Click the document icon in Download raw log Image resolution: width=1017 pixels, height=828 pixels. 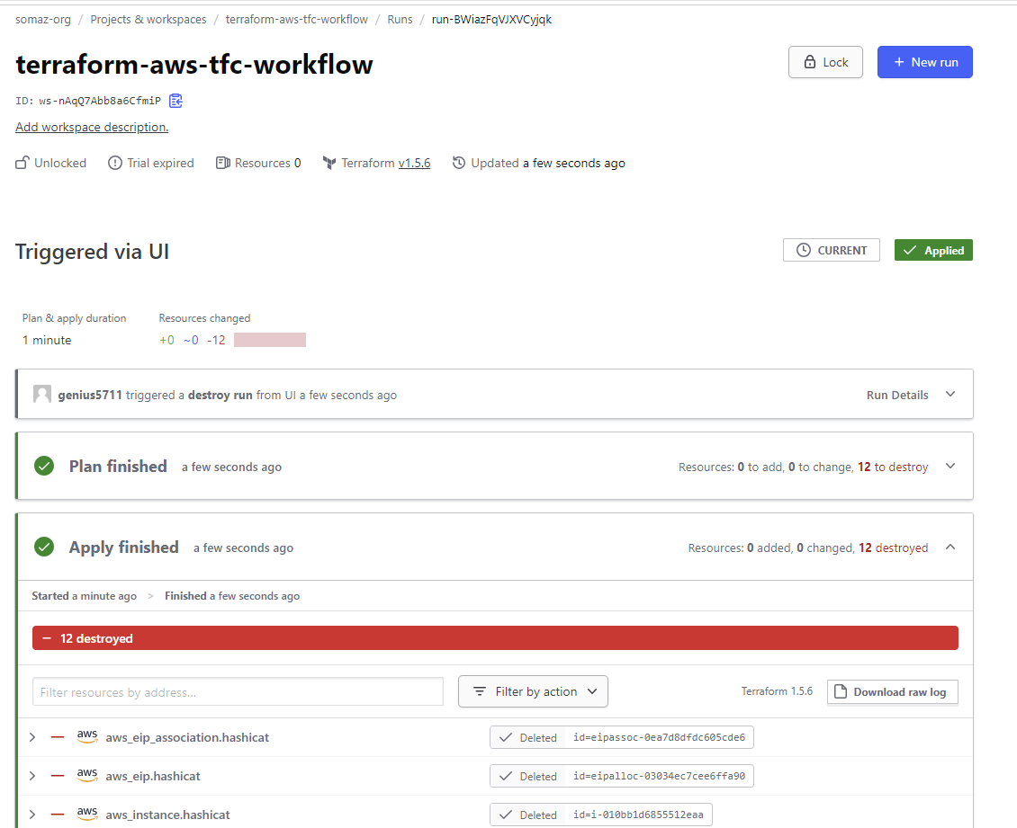(841, 691)
